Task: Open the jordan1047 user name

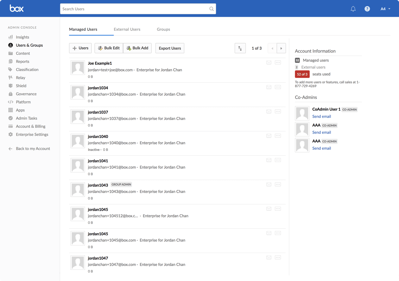Action: (x=98, y=258)
